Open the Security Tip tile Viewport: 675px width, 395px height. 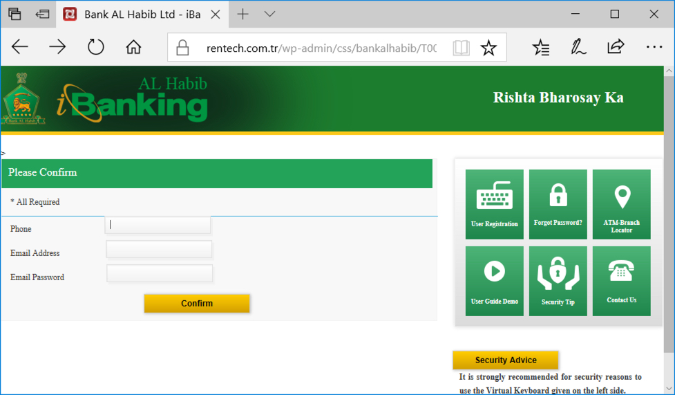point(558,281)
